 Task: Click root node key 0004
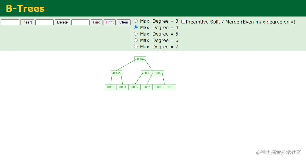(140, 59)
